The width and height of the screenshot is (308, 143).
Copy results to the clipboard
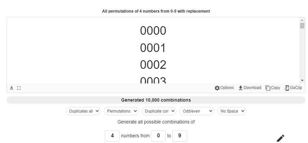(273, 88)
